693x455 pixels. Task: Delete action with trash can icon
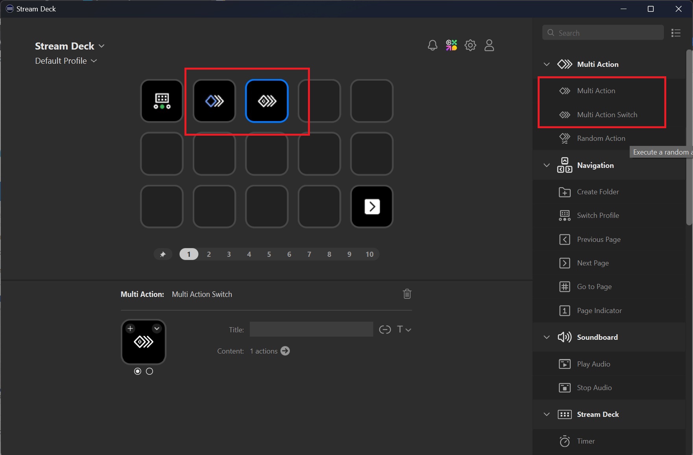point(407,294)
